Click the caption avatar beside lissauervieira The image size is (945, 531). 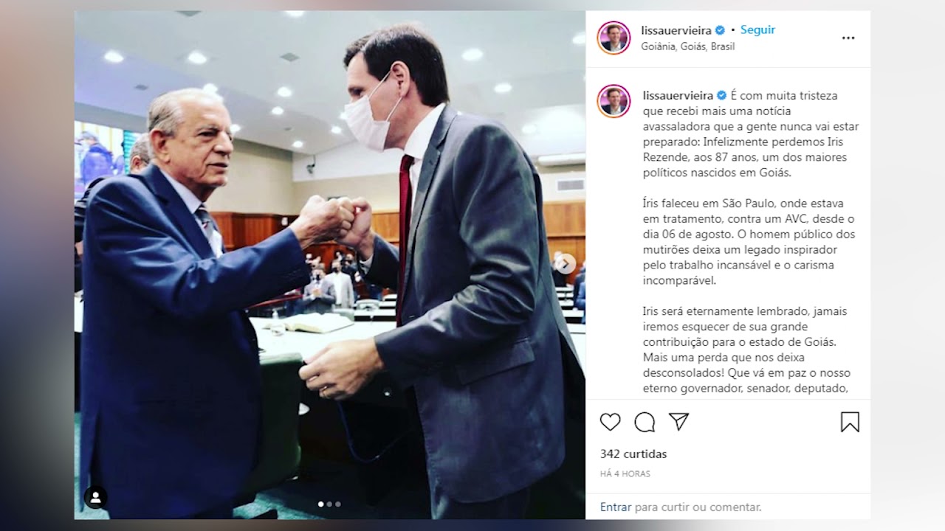[x=614, y=101]
